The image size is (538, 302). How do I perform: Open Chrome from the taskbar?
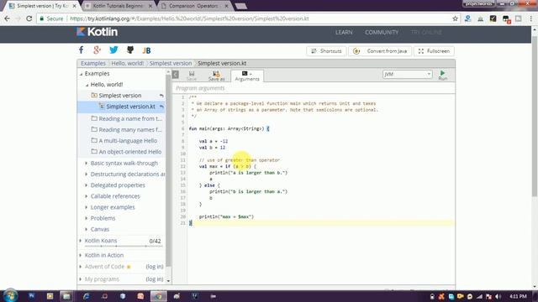point(159,296)
